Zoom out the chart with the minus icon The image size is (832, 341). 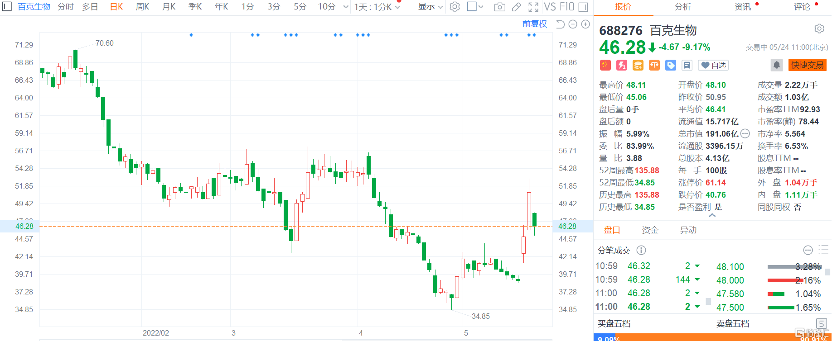pyautogui.click(x=573, y=24)
